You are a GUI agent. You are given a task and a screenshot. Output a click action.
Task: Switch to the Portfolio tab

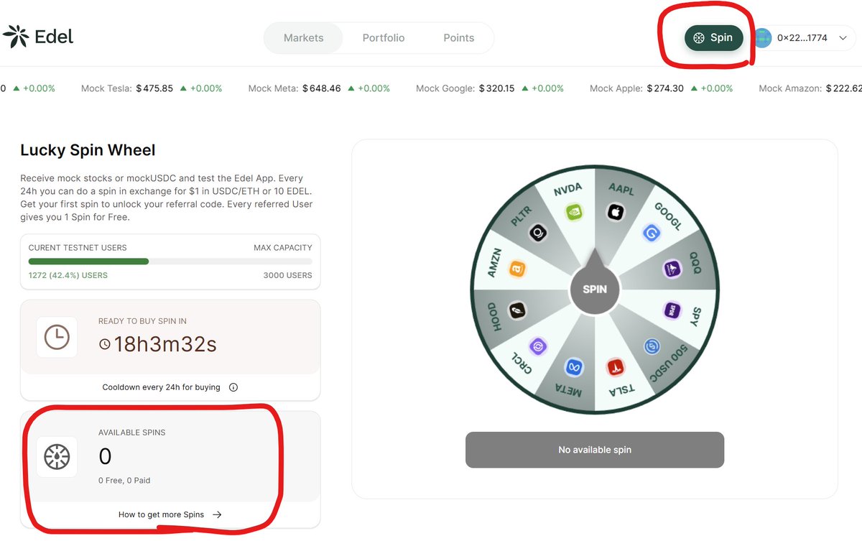click(384, 38)
